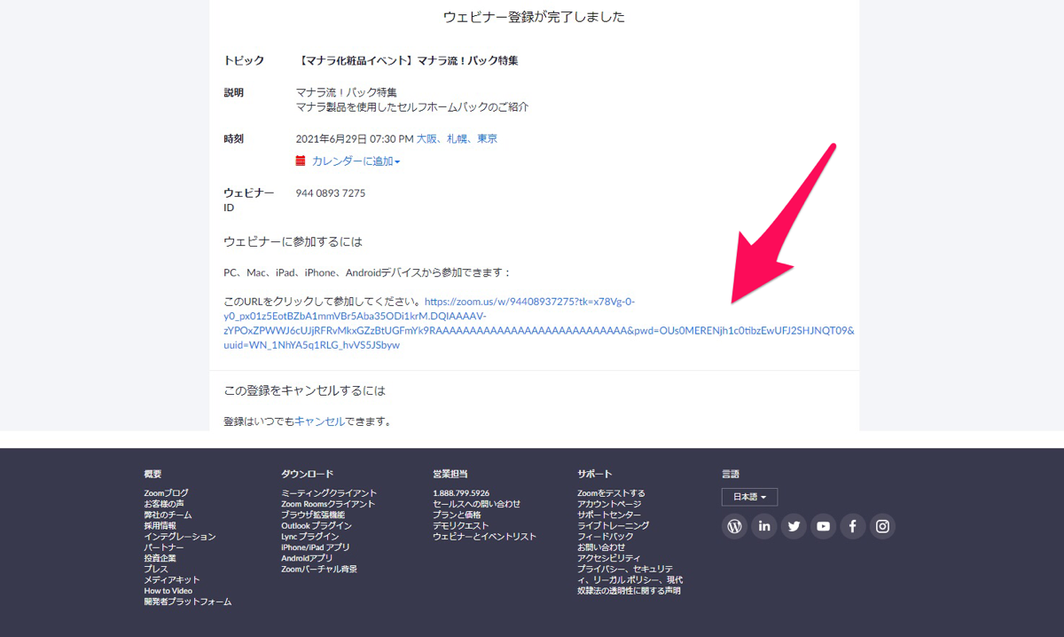The image size is (1064, 637).
Task: Click the ウェビナーに参加するには heading
Action: pyautogui.click(x=293, y=242)
